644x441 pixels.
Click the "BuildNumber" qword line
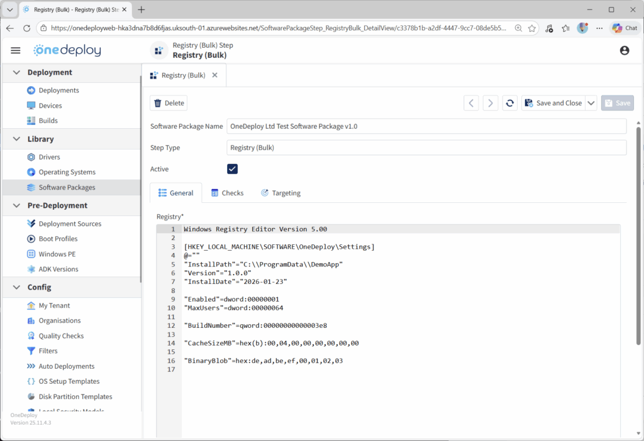(255, 326)
